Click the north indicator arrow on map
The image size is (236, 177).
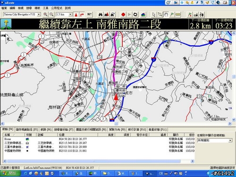coord(8,39)
